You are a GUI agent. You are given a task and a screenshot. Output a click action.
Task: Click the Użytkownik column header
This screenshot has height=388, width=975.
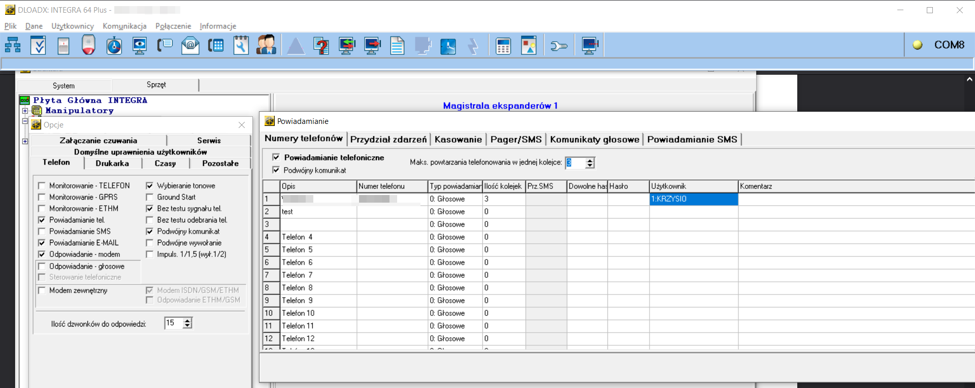pos(694,186)
